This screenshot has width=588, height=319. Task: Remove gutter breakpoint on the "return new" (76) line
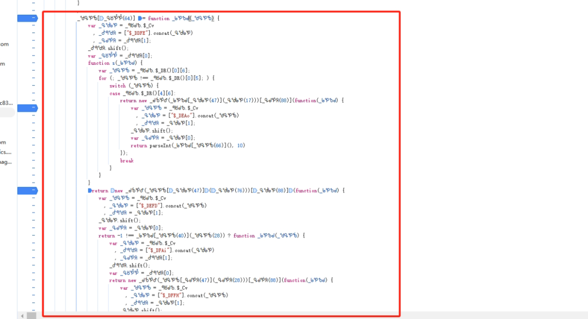(27, 191)
